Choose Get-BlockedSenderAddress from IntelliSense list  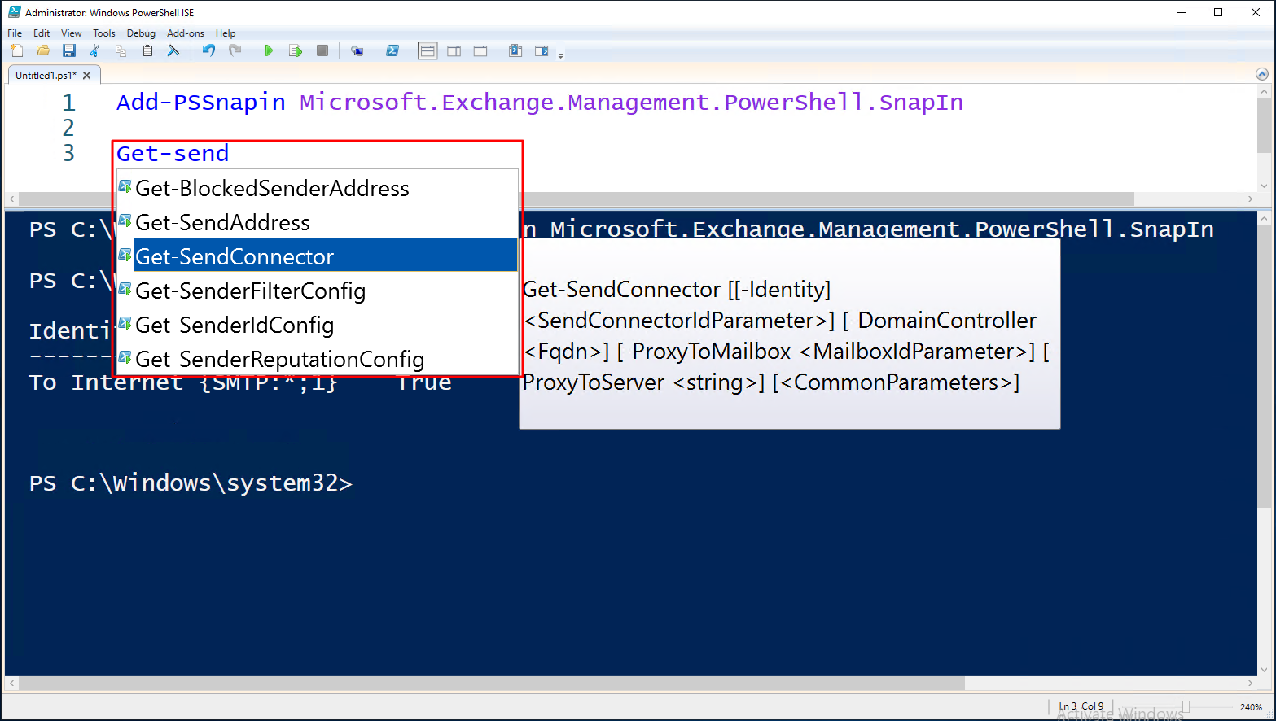pyautogui.click(x=318, y=188)
